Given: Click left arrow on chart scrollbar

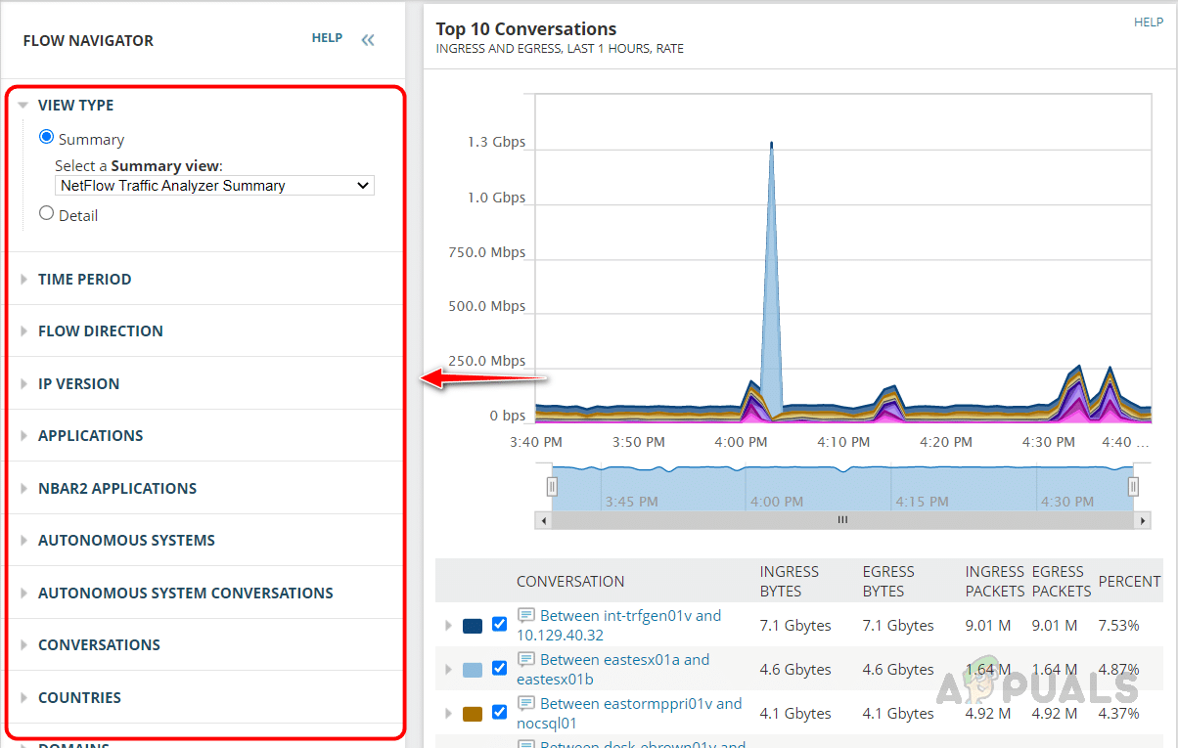Looking at the screenshot, I should (543, 520).
